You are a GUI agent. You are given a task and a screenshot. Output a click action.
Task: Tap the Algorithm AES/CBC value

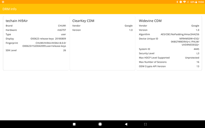pyautogui.click(x=180, y=34)
